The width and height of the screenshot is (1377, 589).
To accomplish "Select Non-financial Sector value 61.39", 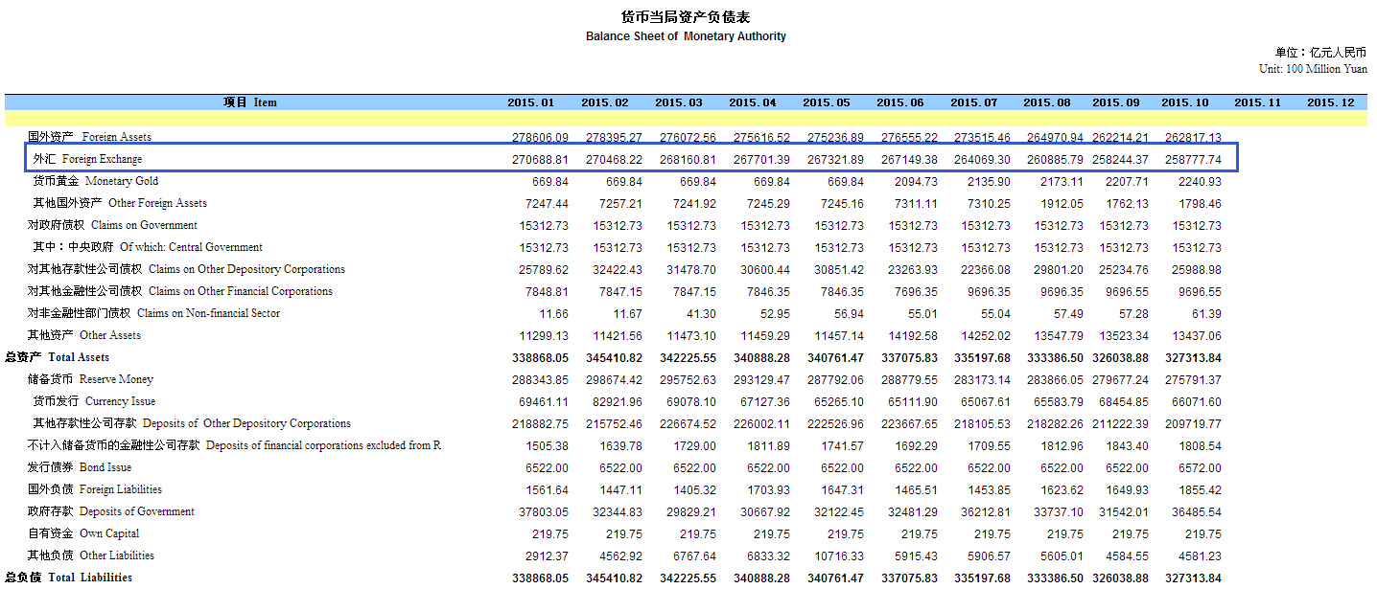I will pyautogui.click(x=1206, y=313).
